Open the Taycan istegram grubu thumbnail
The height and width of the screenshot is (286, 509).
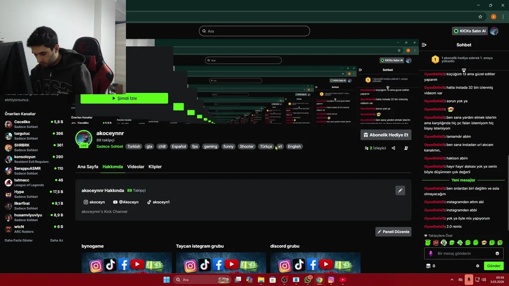coord(221,263)
